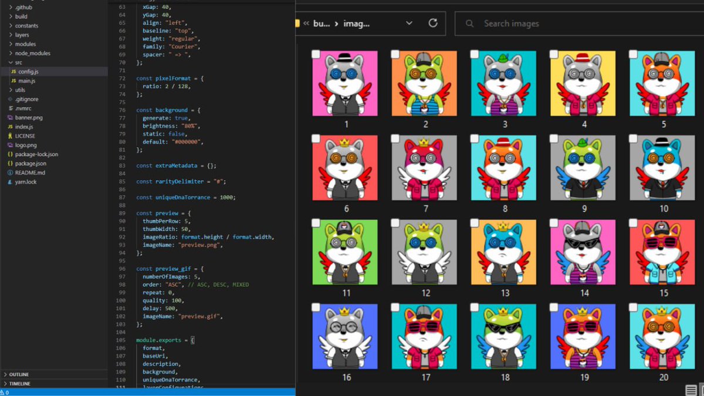Expand the utils folder
Image resolution: width=704 pixels, height=396 pixels.
pyautogui.click(x=11, y=90)
